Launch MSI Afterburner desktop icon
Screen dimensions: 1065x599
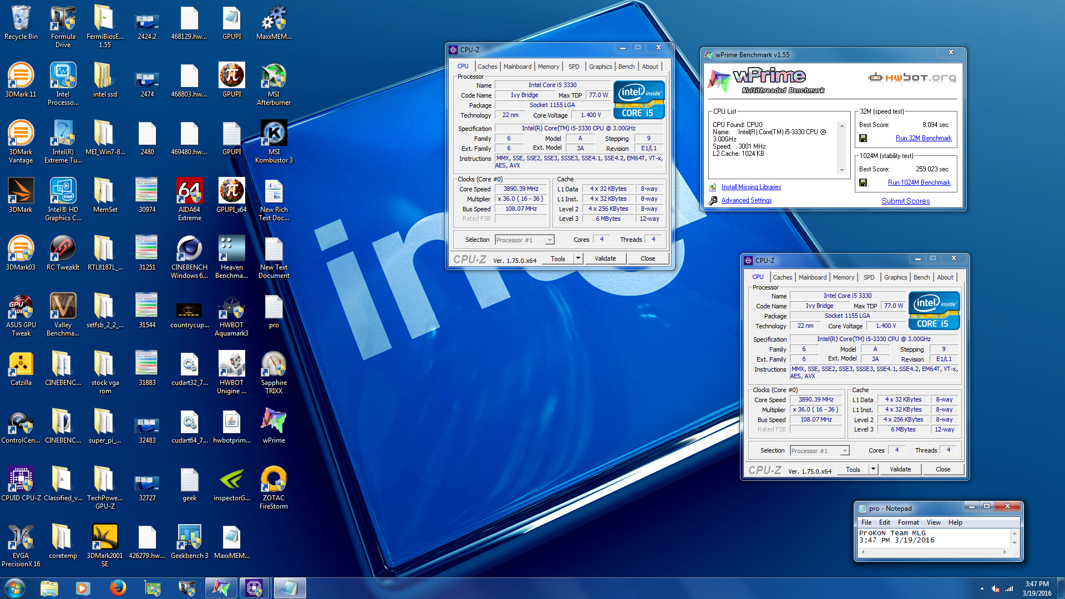273,84
